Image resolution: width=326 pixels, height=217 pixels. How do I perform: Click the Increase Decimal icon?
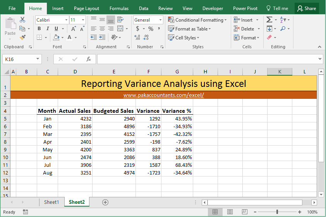[137, 37]
